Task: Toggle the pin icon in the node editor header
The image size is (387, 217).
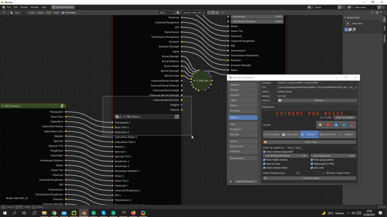Action: 222,12
